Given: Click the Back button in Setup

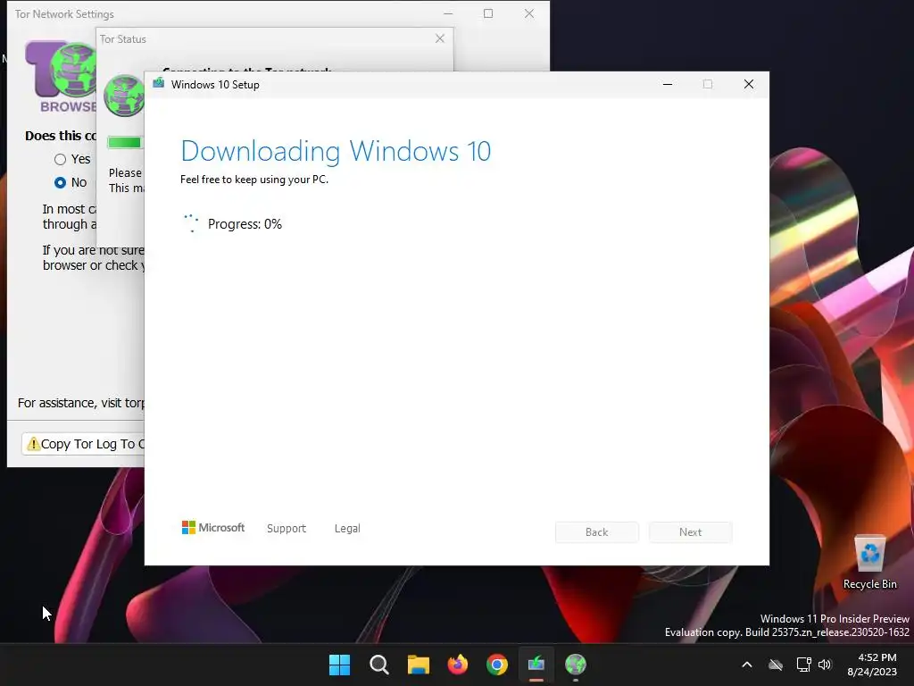Looking at the screenshot, I should click(597, 532).
